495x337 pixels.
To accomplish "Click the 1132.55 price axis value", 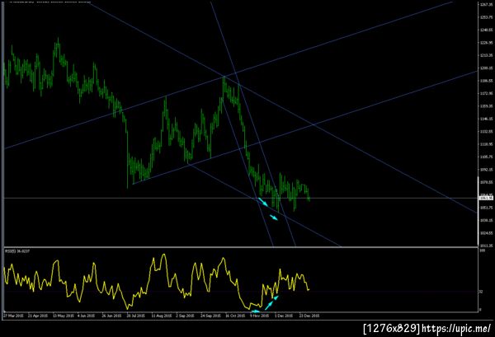I will coord(487,132).
